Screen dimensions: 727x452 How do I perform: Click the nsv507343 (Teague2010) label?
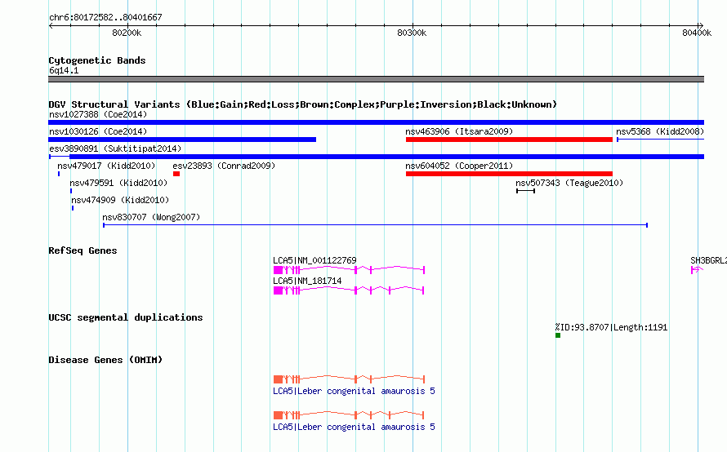tap(569, 183)
